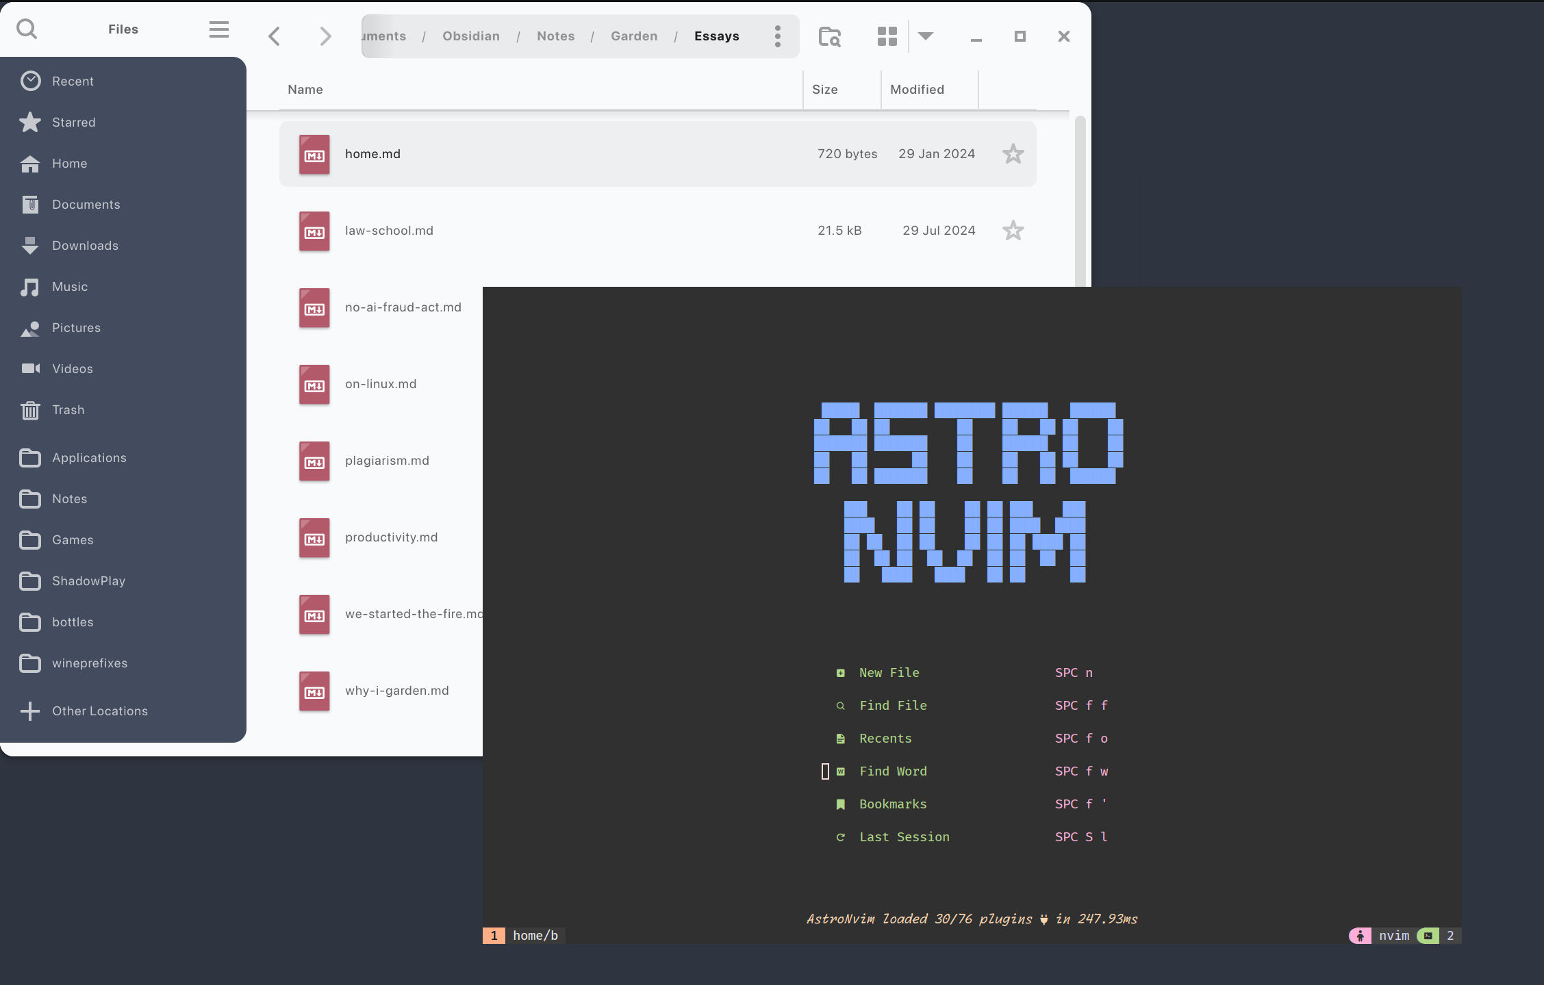Click Garden breadcrumb in path bar
This screenshot has height=985, width=1544.
634,36
